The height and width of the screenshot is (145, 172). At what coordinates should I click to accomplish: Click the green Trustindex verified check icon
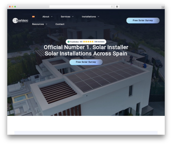(68, 42)
